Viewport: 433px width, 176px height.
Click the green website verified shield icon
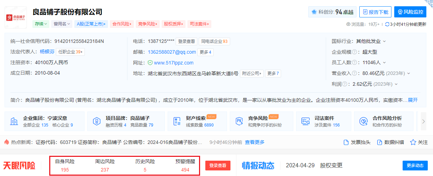(x=150, y=63)
